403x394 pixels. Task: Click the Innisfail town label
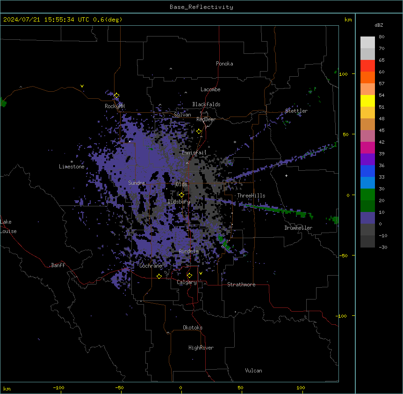194,153
